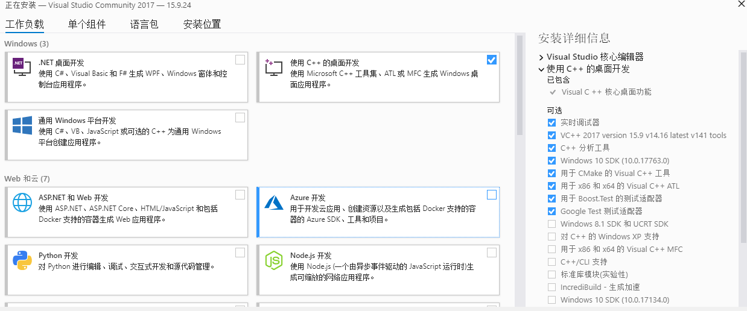Click the .NET desktop development icon
Viewport: 747px width, 311px height.
tap(22, 67)
